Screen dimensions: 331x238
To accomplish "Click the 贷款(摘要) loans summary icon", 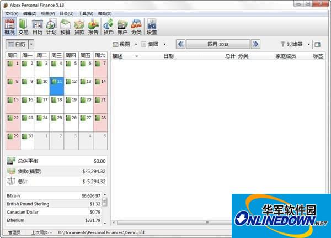I will (x=11, y=171).
